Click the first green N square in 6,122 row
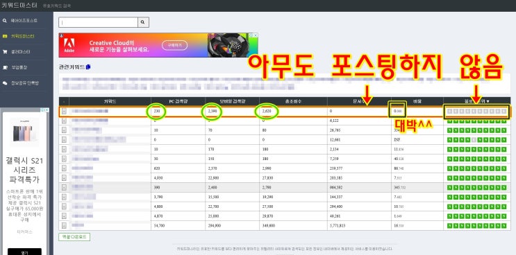The image size is (516, 255). coord(449,121)
